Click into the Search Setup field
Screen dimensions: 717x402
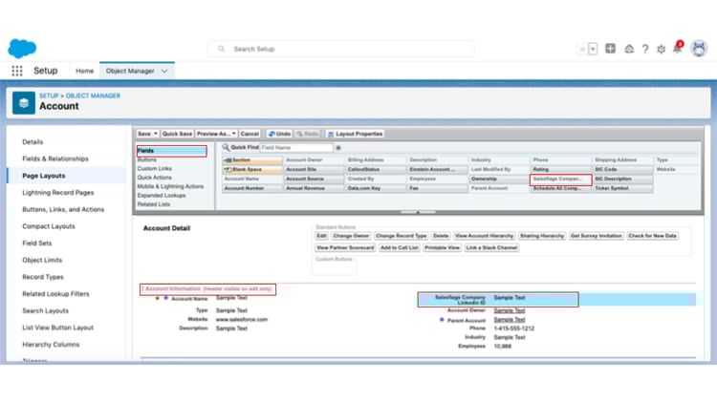341,49
